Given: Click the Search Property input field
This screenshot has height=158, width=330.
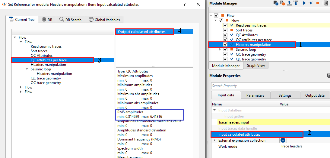Looking at the screenshot, I should [271, 86].
